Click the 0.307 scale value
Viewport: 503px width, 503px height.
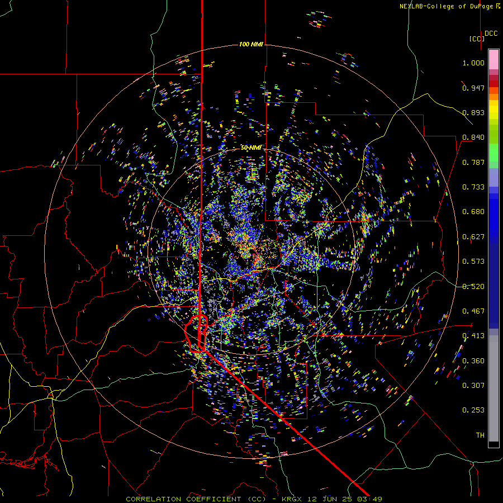coord(473,386)
